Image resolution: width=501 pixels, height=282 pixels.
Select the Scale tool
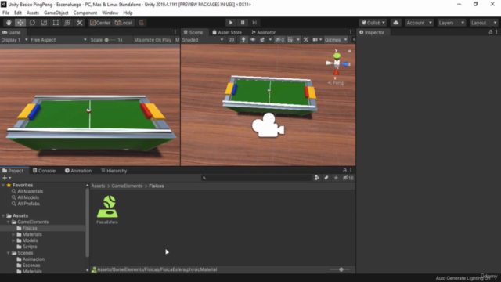pyautogui.click(x=44, y=23)
